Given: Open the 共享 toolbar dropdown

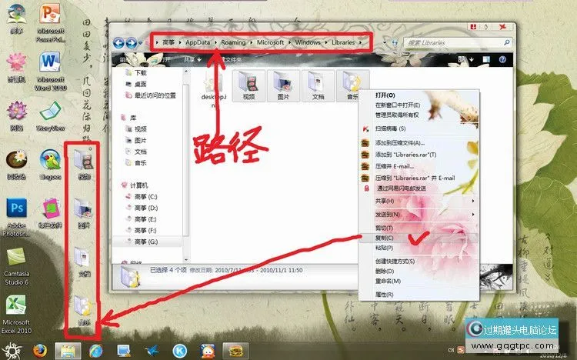Looking at the screenshot, I should tap(192, 59).
